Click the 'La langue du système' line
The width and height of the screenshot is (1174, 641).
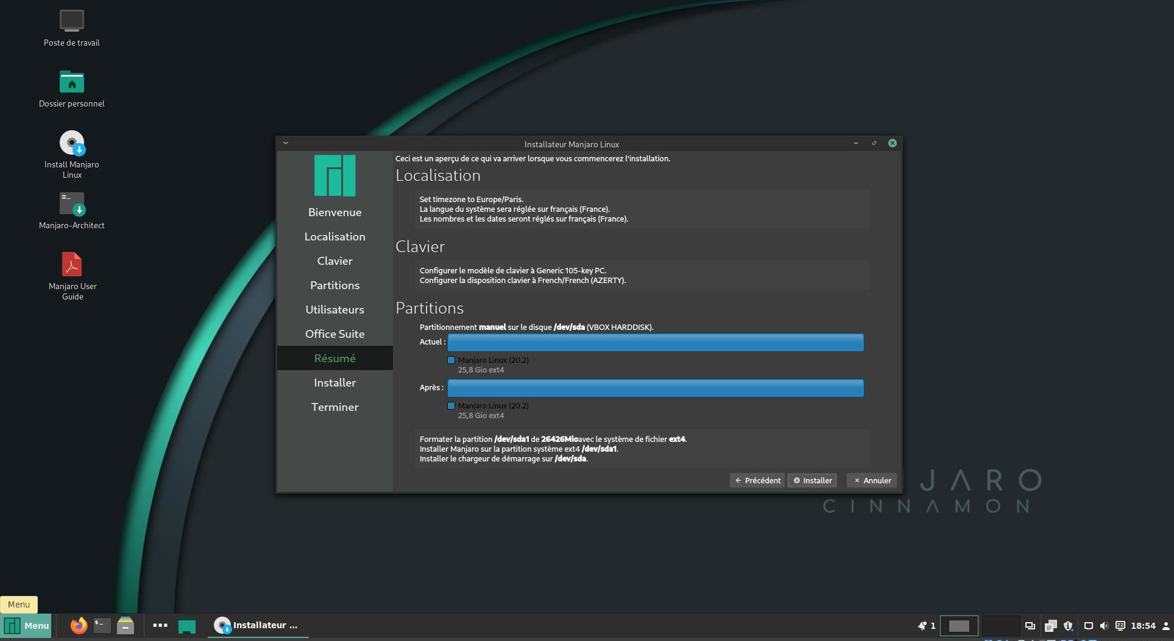(x=515, y=209)
